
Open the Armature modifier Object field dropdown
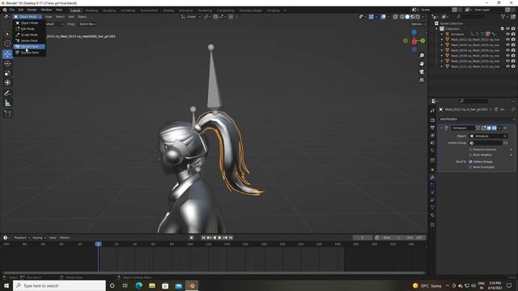click(x=488, y=136)
